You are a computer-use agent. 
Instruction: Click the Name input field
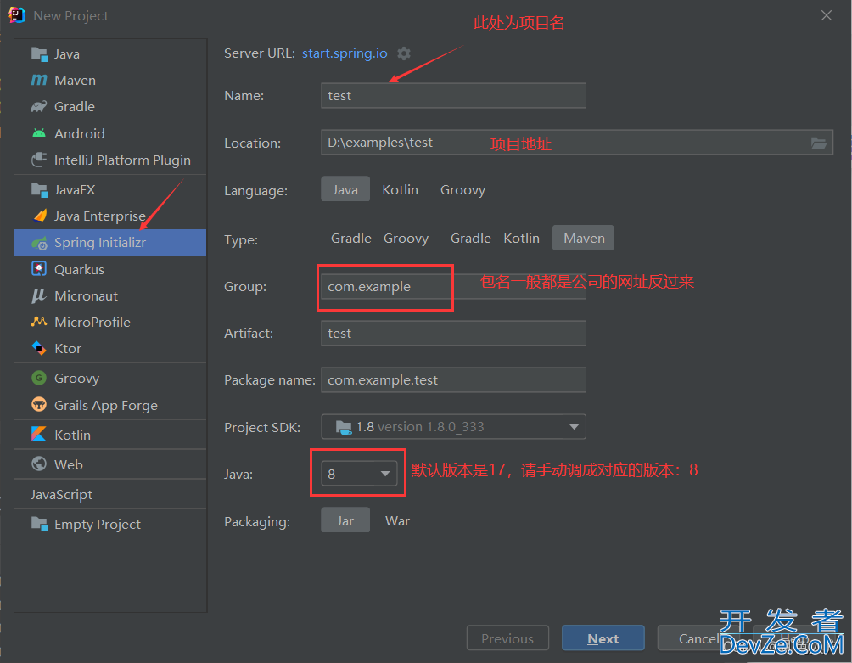454,96
